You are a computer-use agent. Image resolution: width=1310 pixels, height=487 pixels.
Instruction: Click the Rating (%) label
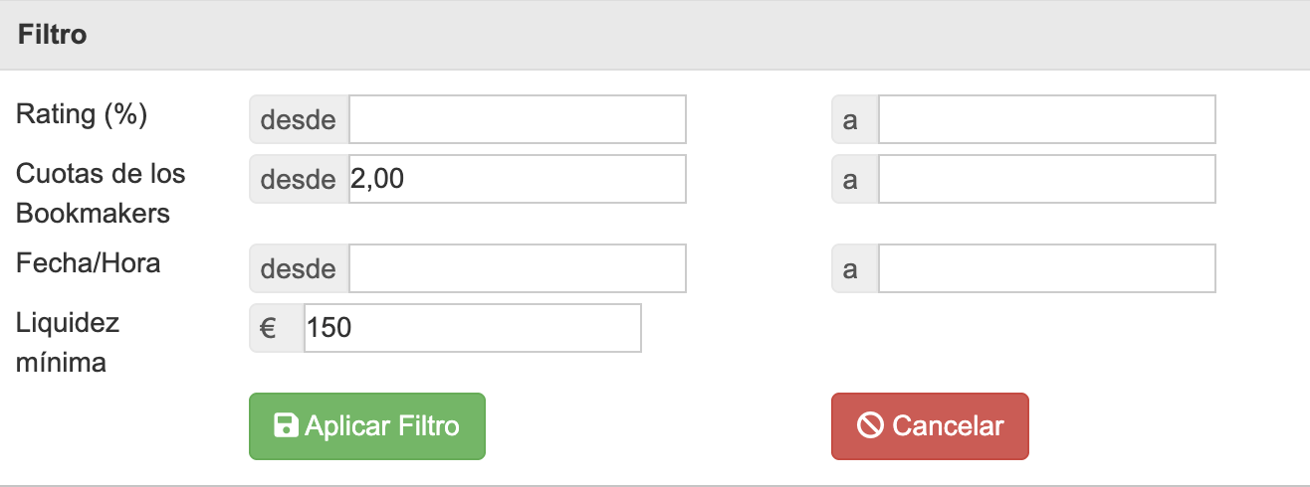[82, 115]
